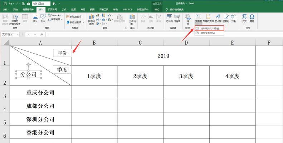The height and width of the screenshot is (143, 283).
Task: Click the insert function fx button
Action: (42, 34)
